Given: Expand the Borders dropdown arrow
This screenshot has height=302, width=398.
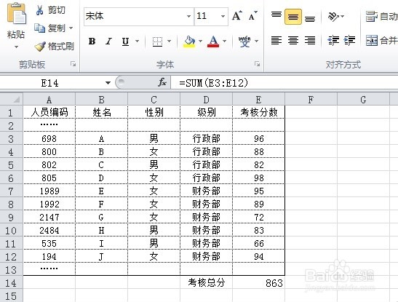Looking at the screenshot, I should 170,41.
